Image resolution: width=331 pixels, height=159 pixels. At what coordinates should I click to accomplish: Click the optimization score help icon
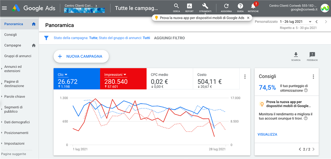click(x=306, y=91)
